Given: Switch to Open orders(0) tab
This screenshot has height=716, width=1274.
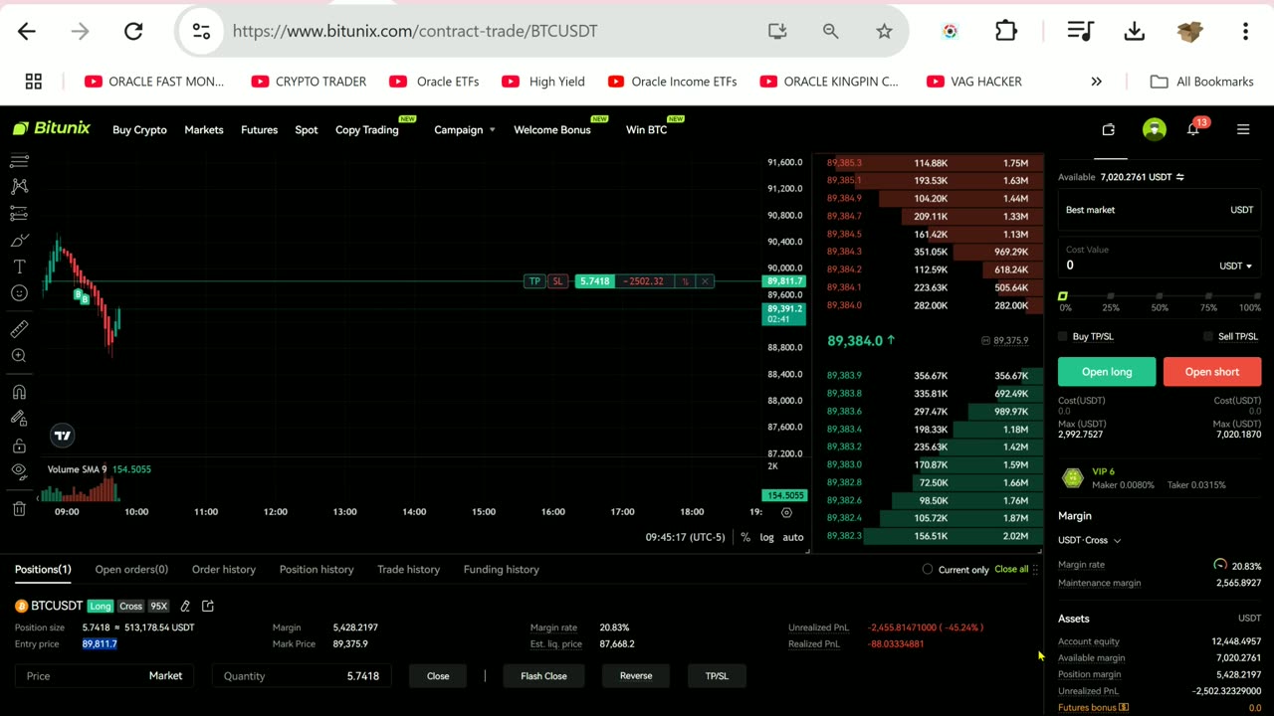Looking at the screenshot, I should coord(131,570).
